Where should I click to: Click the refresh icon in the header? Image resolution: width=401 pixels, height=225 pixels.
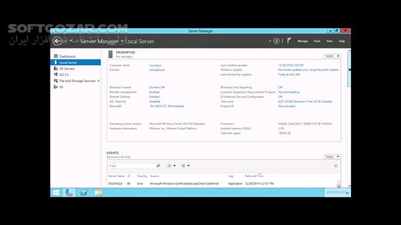click(x=276, y=41)
